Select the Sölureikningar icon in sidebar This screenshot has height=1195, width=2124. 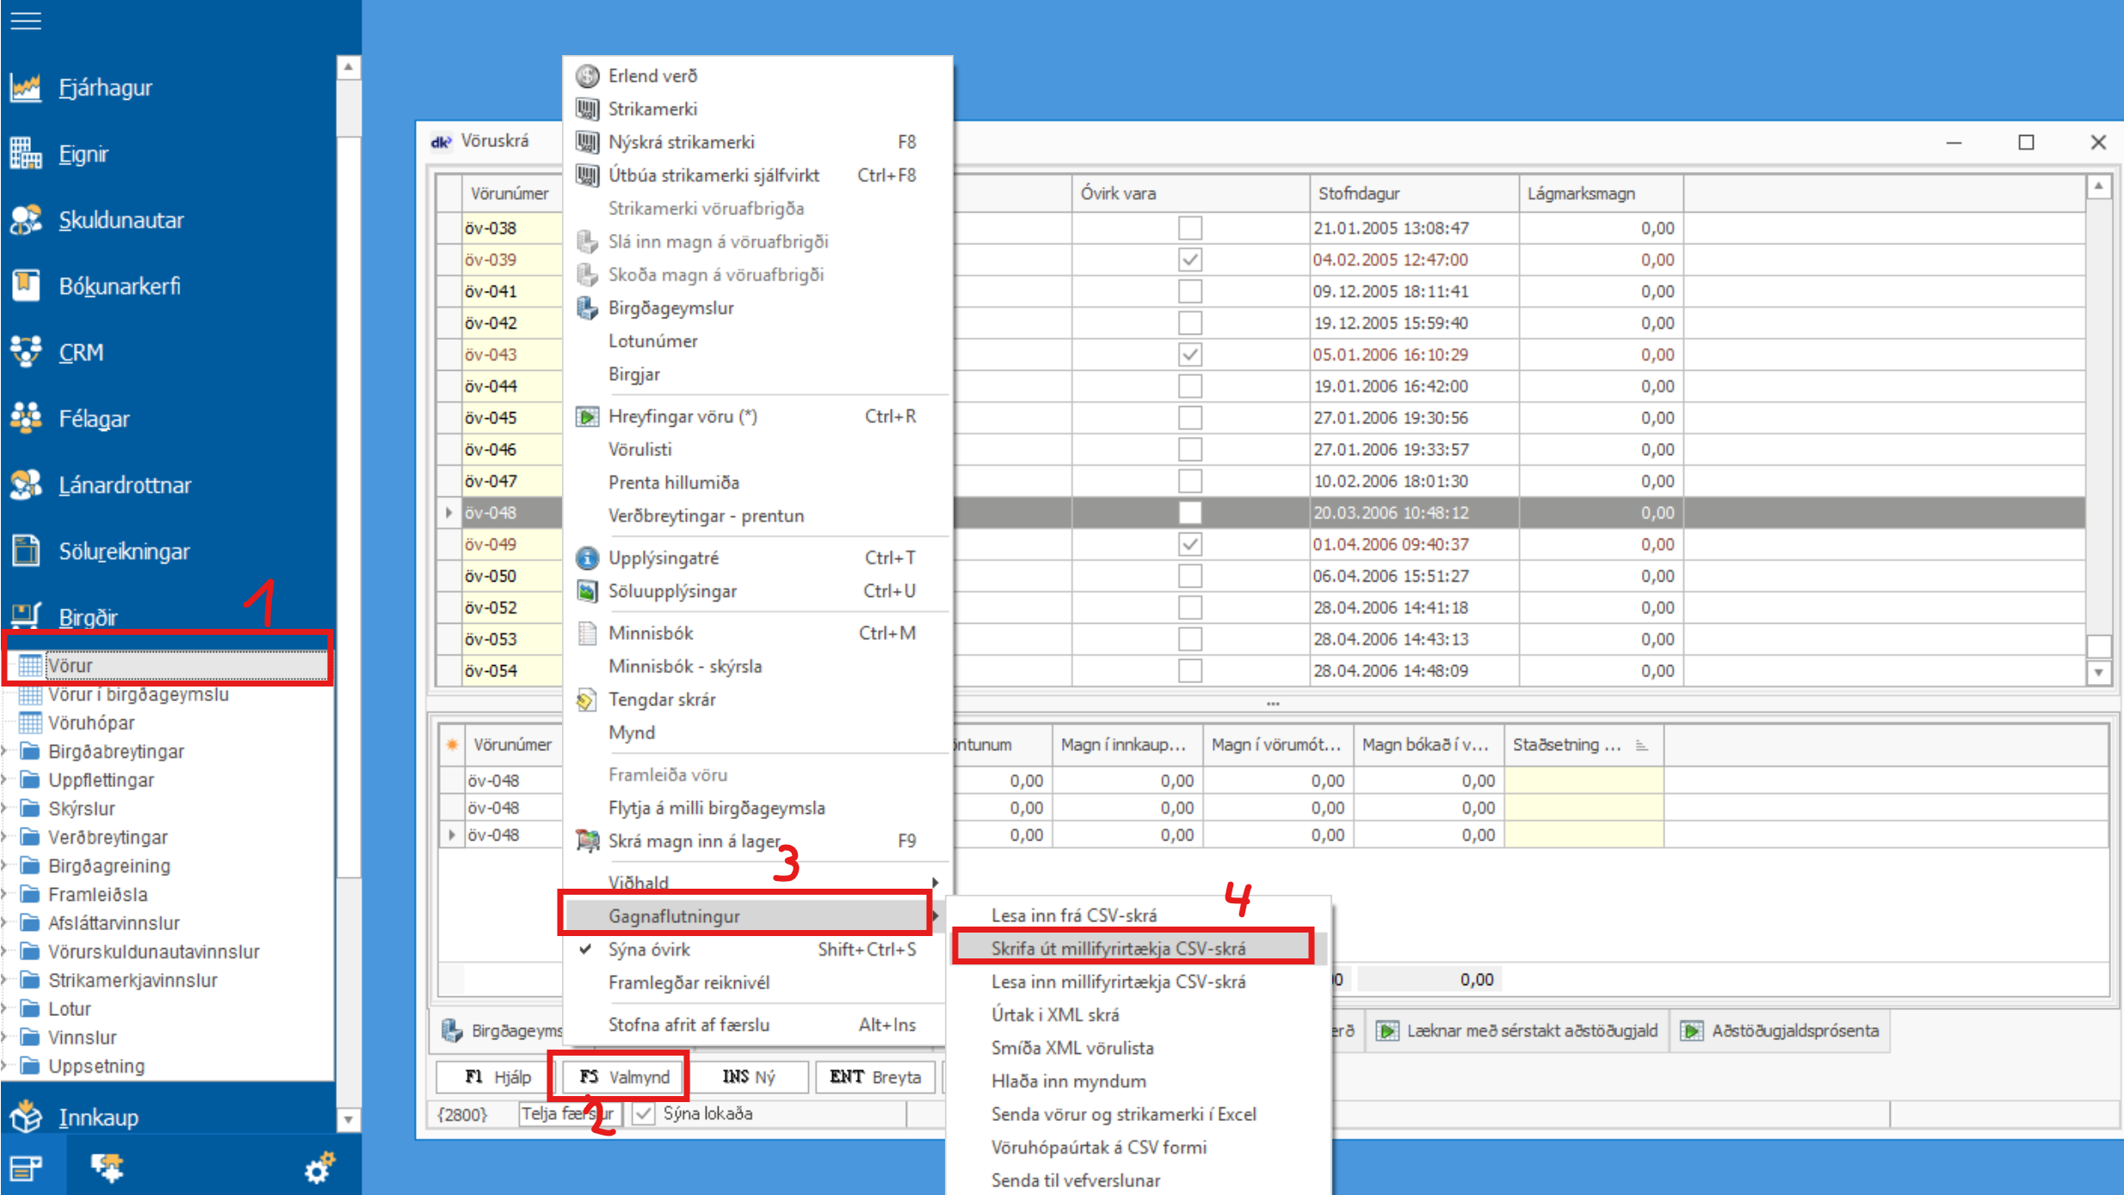click(x=26, y=551)
